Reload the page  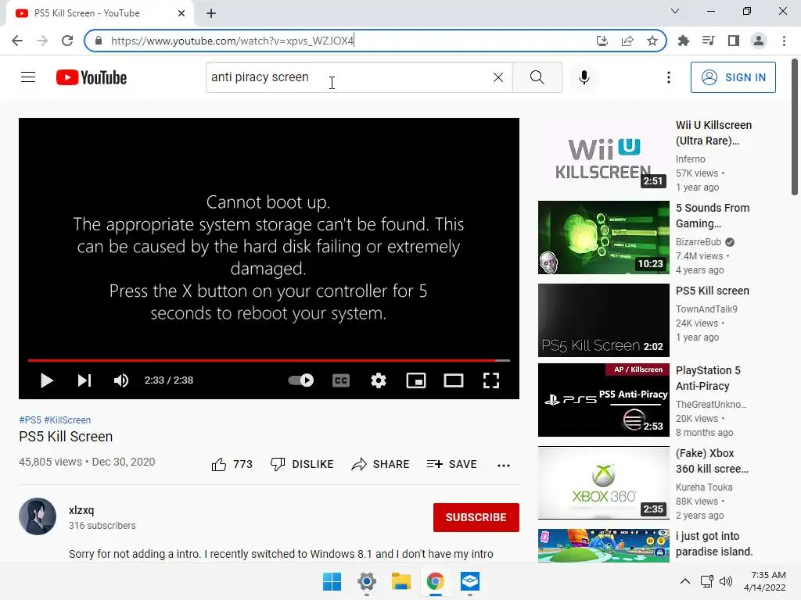point(67,41)
